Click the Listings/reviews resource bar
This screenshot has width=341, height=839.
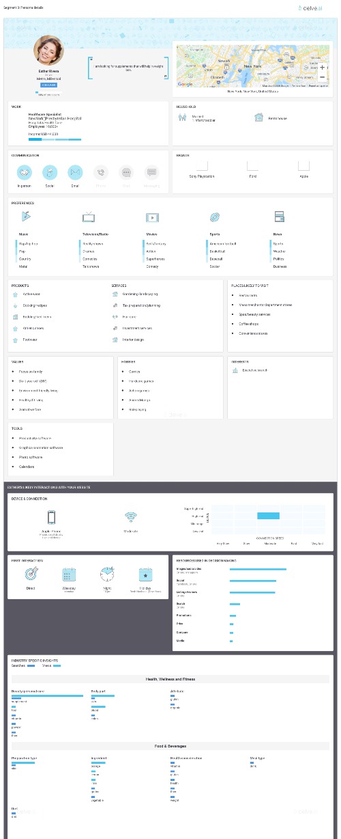click(x=252, y=592)
